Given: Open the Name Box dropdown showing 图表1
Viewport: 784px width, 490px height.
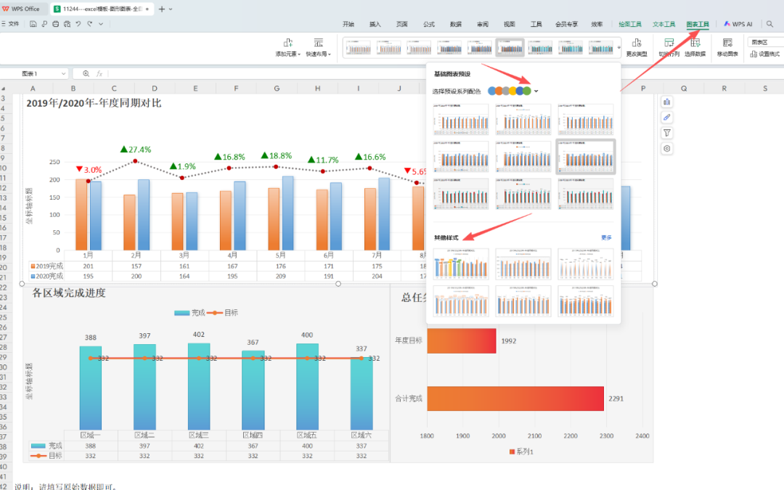Looking at the screenshot, I should (65, 73).
